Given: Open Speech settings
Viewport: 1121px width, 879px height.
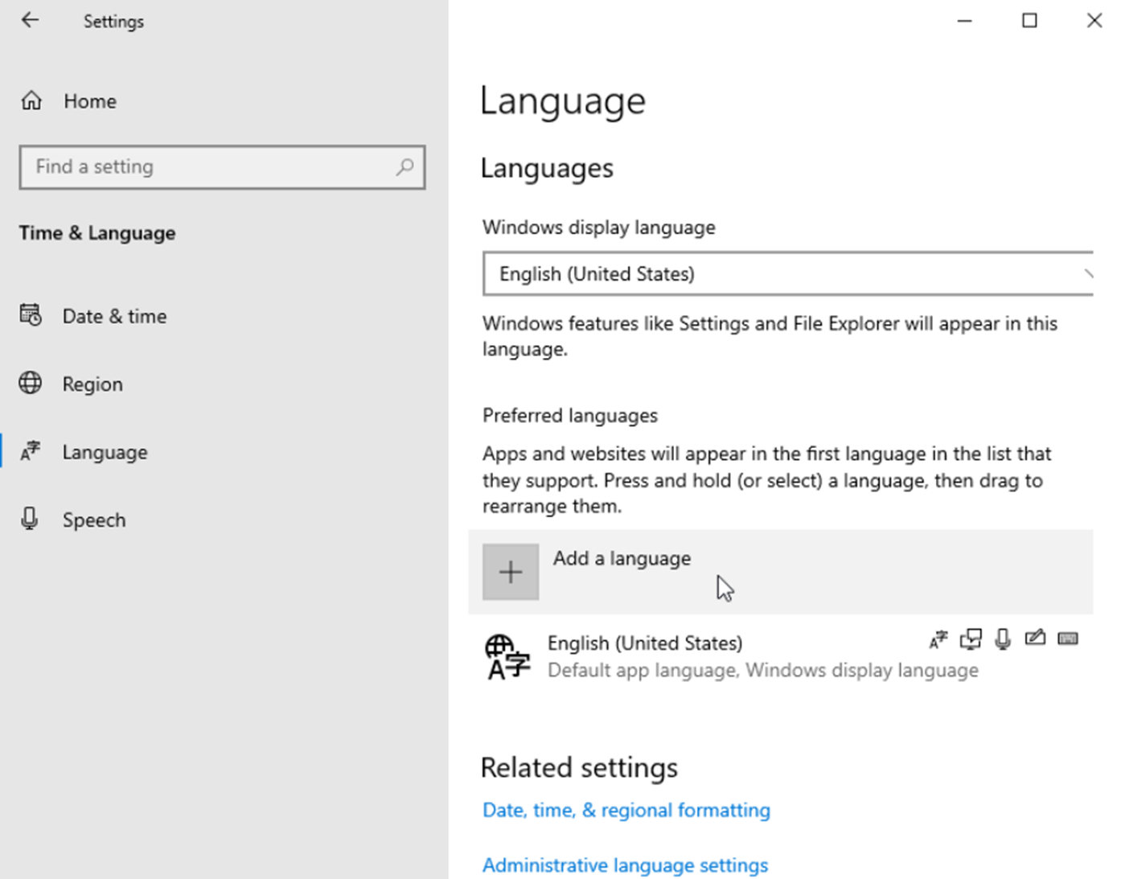Looking at the screenshot, I should [x=94, y=520].
